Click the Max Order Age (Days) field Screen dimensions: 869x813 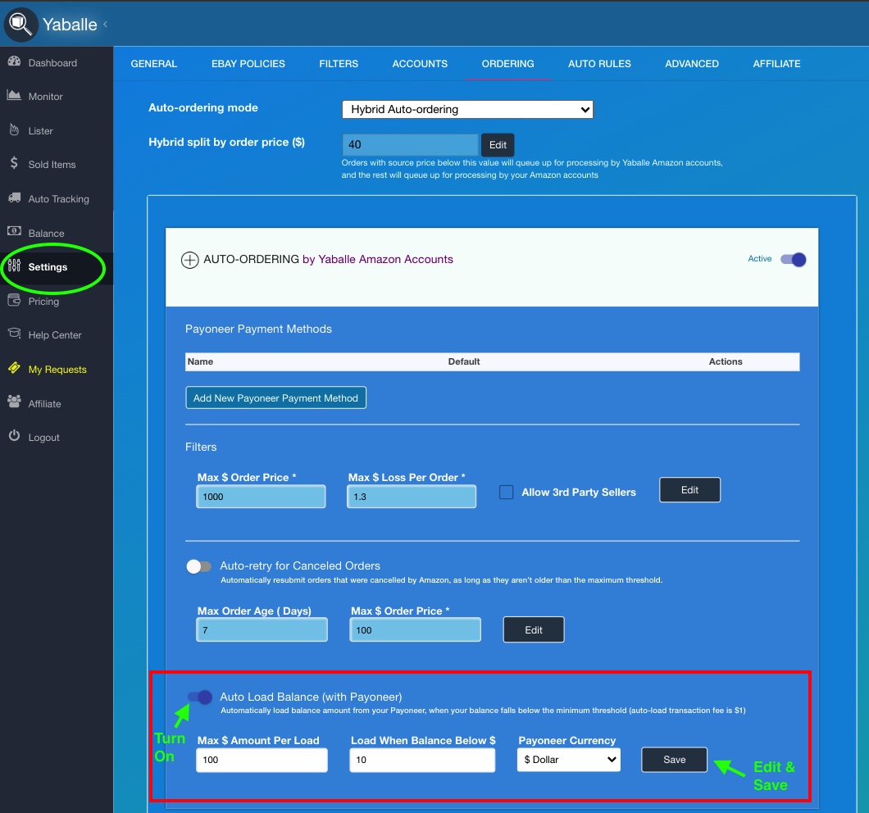262,630
